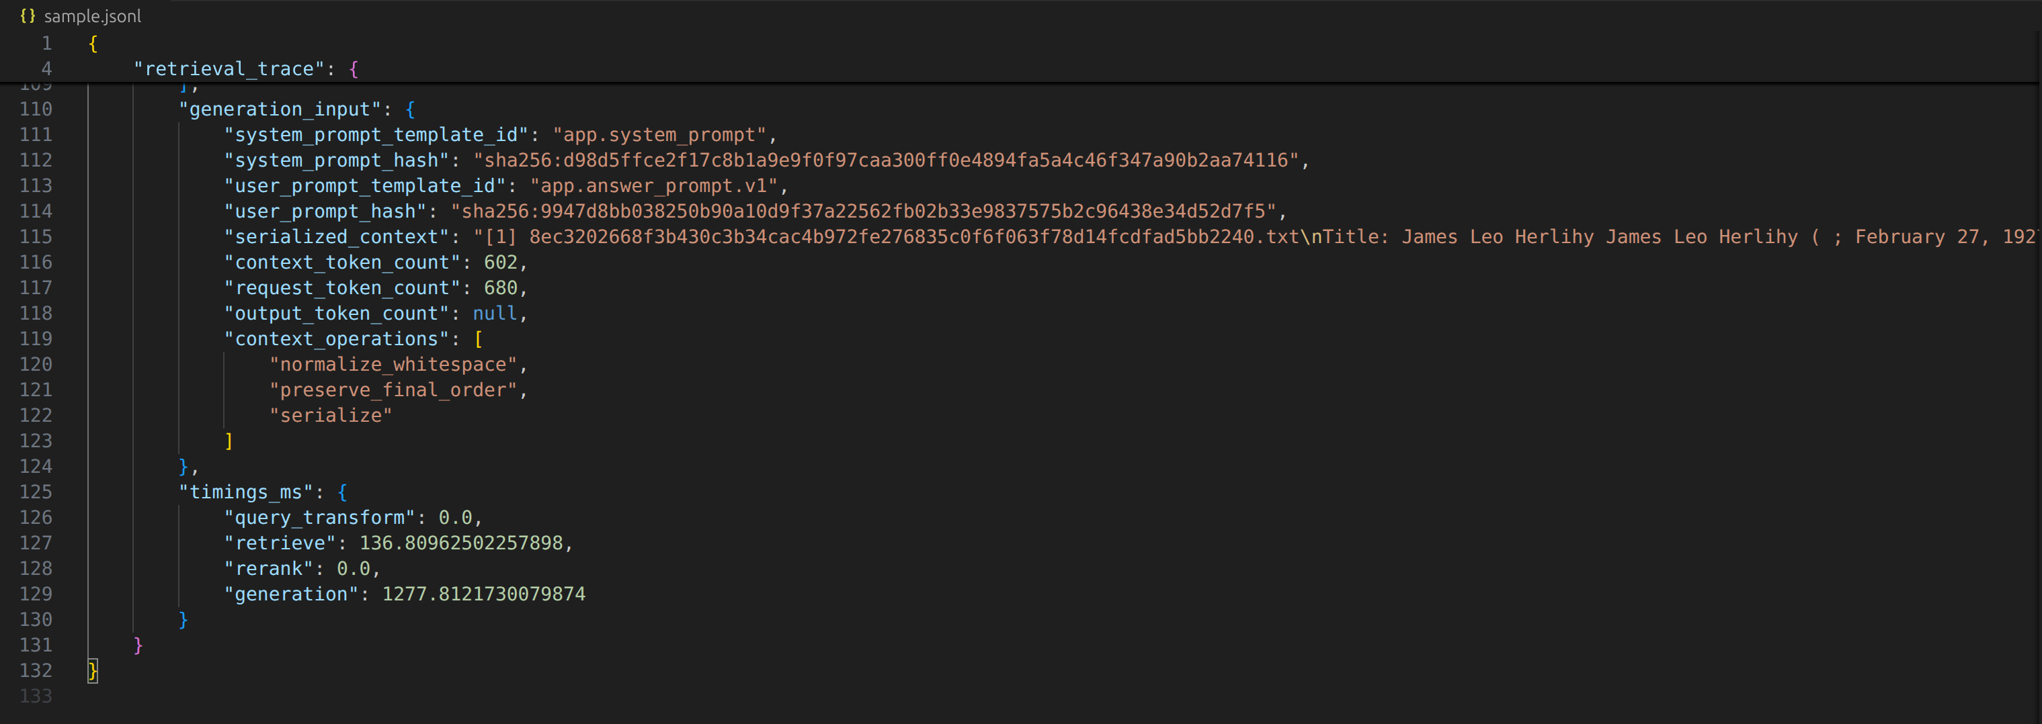This screenshot has width=2042, height=724.
Task: Select line number 133 in gutter
Action: 36,696
